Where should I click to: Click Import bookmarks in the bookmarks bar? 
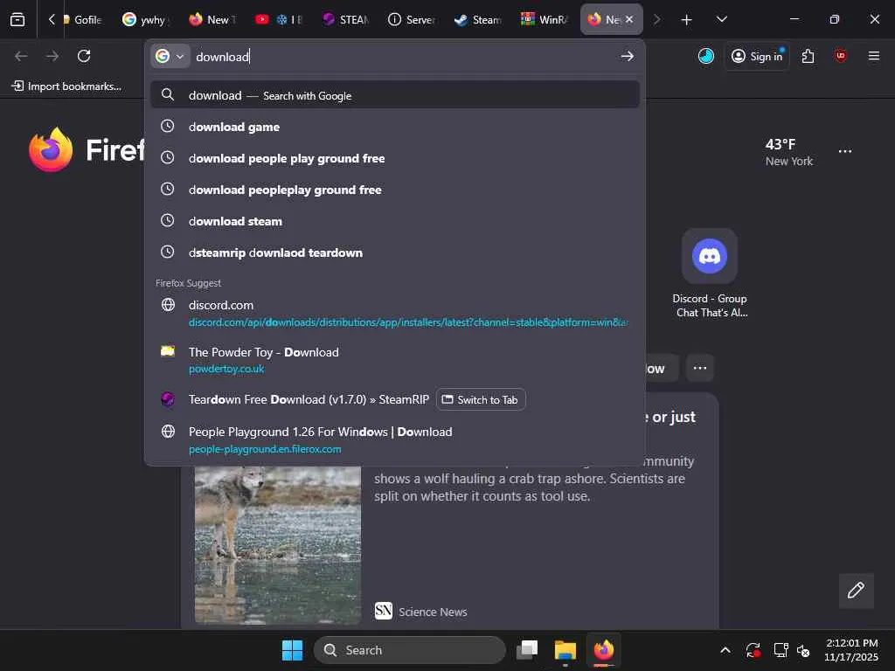(x=66, y=86)
